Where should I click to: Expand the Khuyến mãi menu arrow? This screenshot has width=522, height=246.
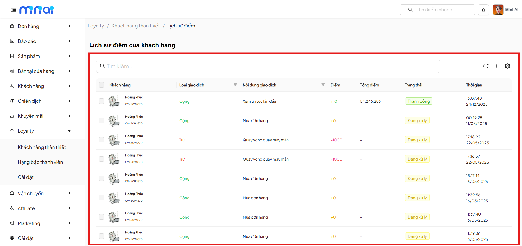pyautogui.click(x=69, y=116)
